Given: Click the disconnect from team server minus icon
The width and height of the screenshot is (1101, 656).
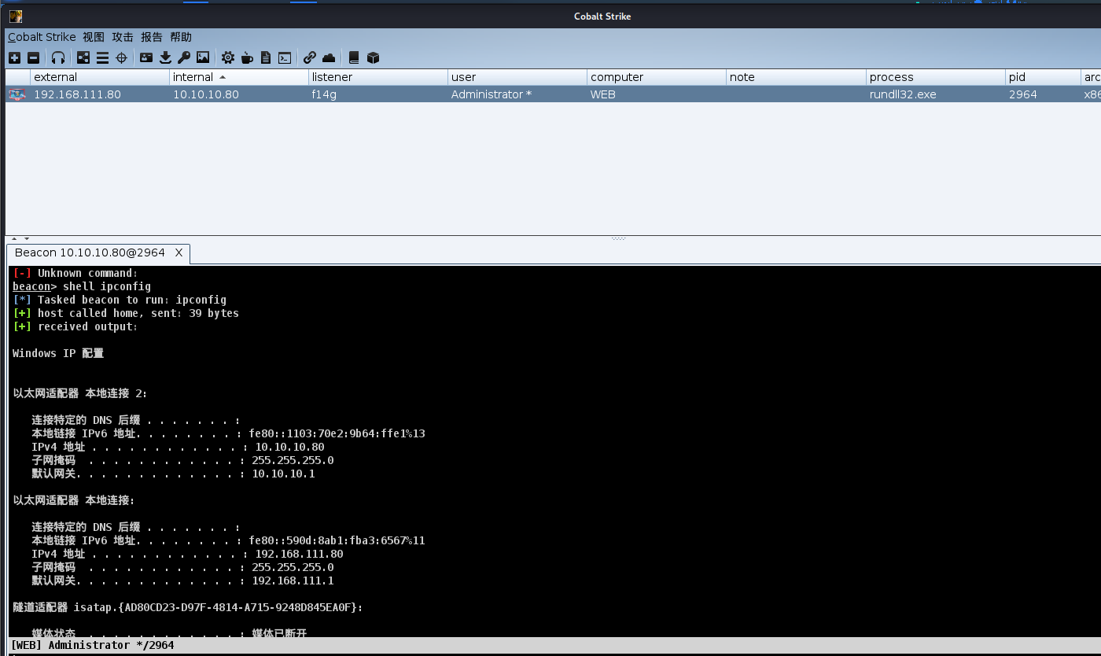Looking at the screenshot, I should coord(33,57).
